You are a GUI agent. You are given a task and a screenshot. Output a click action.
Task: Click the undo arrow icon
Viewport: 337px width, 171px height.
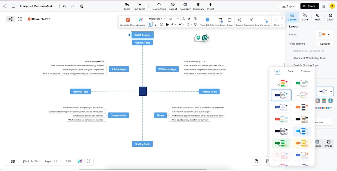click(64, 6)
